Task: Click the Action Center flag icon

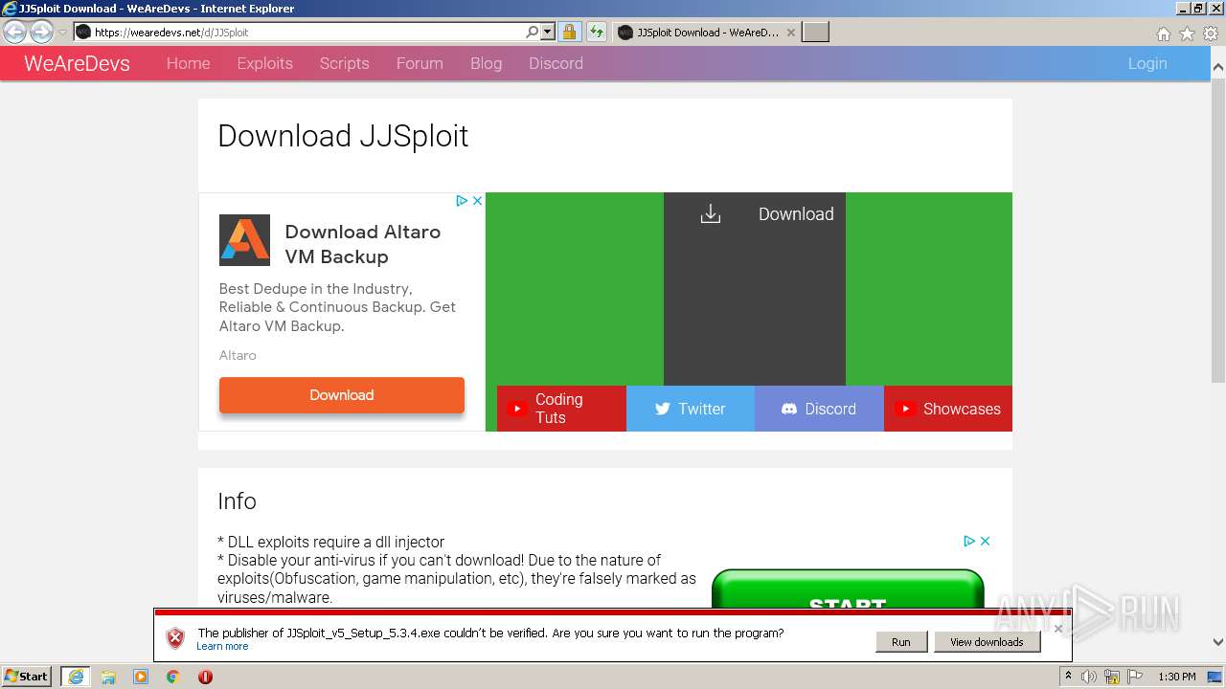Action: click(1136, 677)
